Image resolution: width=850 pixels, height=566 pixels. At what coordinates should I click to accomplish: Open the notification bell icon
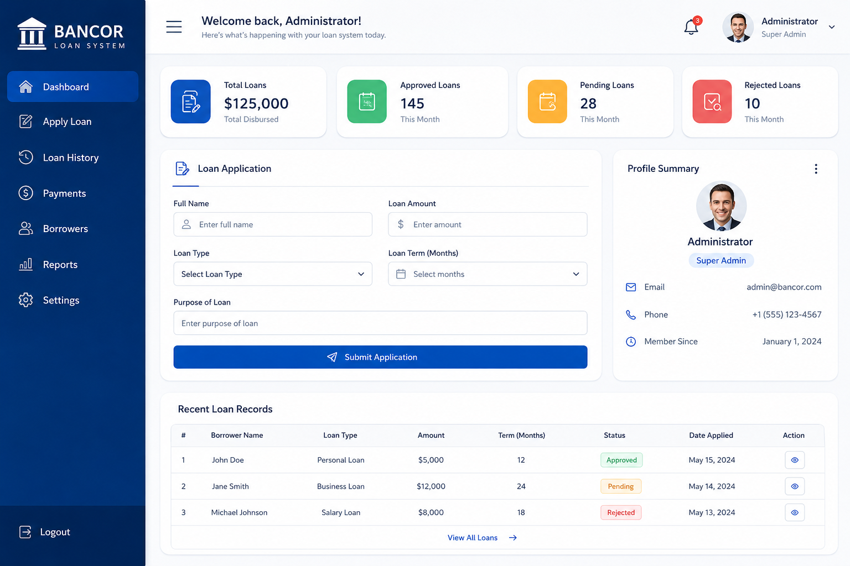[x=691, y=27]
